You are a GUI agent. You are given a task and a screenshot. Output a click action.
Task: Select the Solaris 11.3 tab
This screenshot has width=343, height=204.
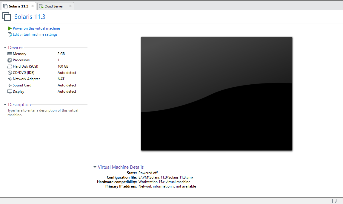[18, 5]
